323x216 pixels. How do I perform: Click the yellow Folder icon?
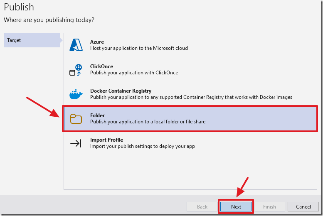(76, 119)
